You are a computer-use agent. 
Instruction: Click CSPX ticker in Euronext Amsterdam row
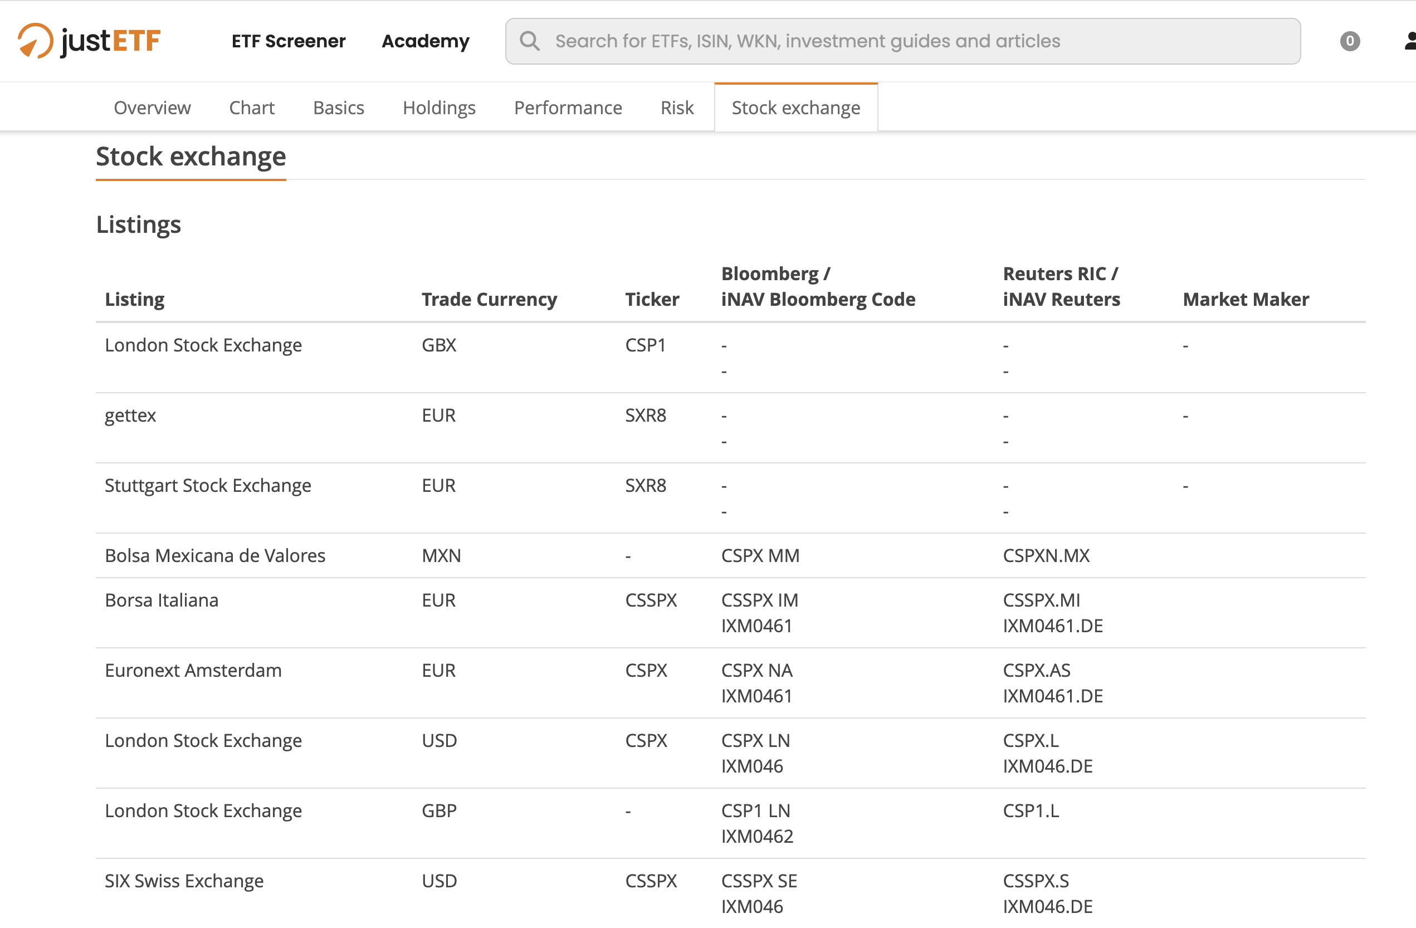pyautogui.click(x=646, y=671)
